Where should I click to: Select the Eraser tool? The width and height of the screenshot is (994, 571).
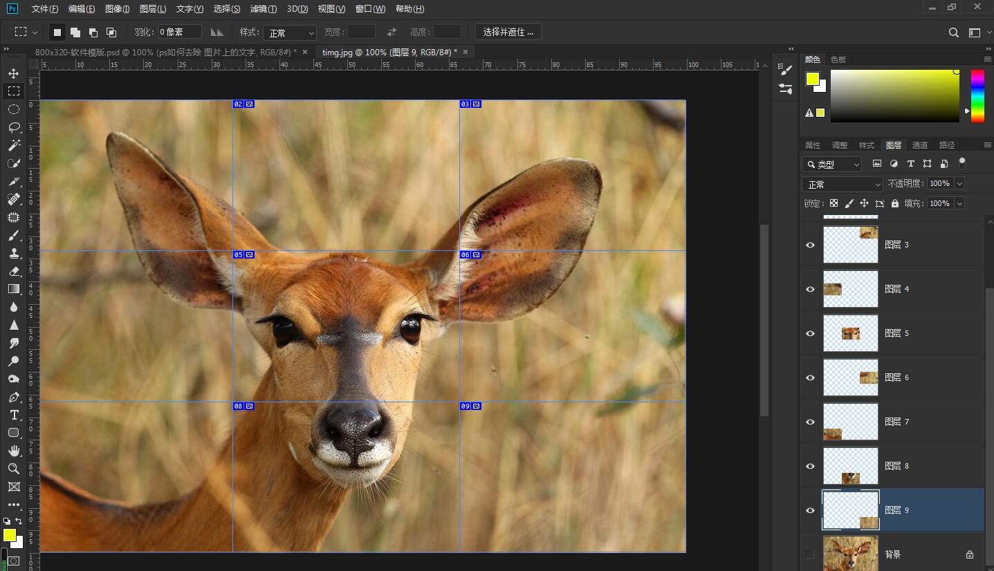[13, 271]
